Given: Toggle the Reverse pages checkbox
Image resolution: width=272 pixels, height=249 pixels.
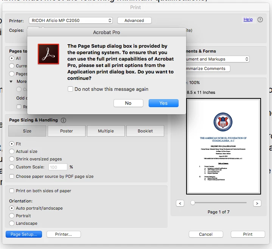Looking at the screenshot, I should tap(19, 107).
